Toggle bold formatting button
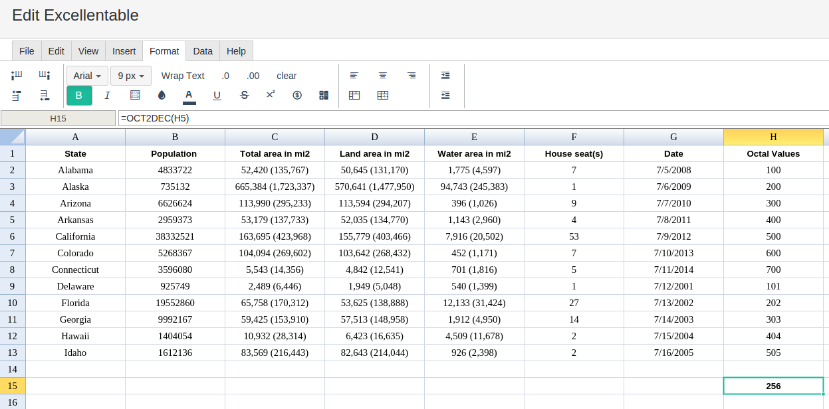Image resolution: width=829 pixels, height=409 pixels. (79, 96)
